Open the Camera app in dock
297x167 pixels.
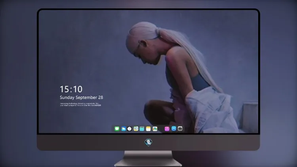click(180, 129)
